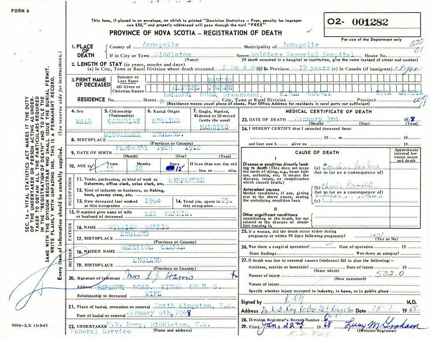Click the Christian names LEONARD JOSEPH entry

tap(210, 88)
